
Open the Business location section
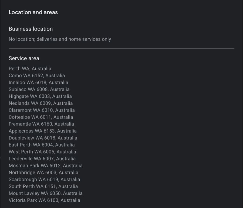click(x=31, y=29)
